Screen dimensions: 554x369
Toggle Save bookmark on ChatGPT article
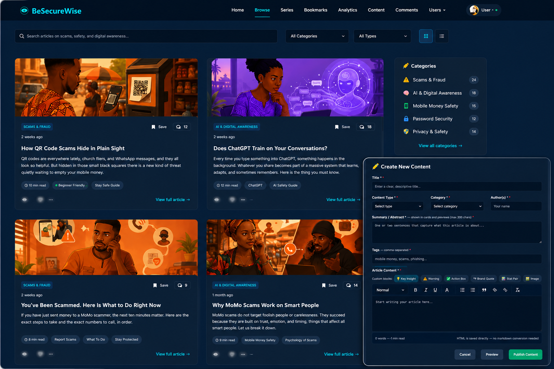pyautogui.click(x=342, y=127)
